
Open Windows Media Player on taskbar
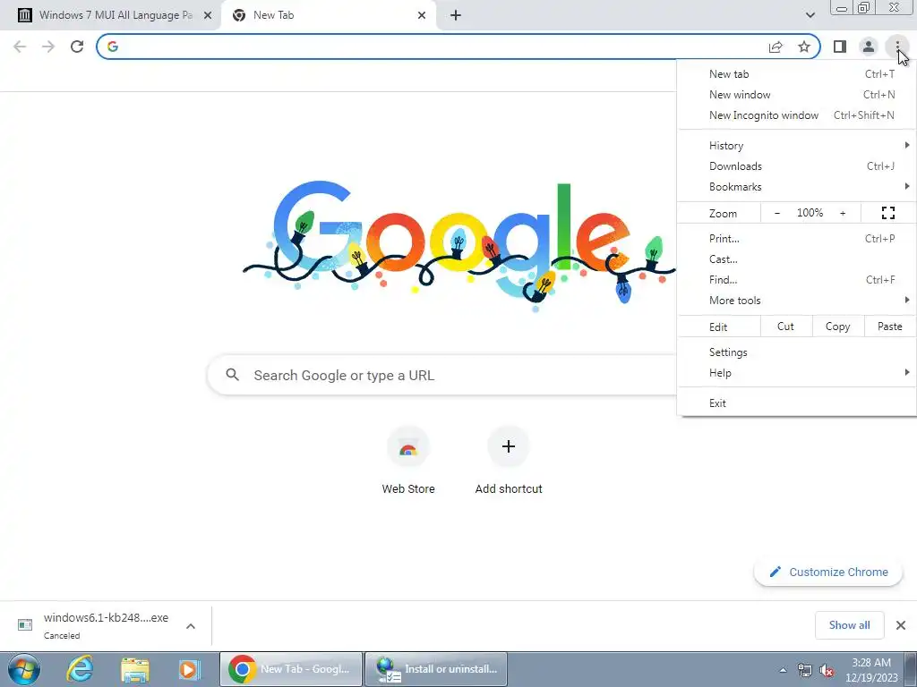click(x=189, y=669)
